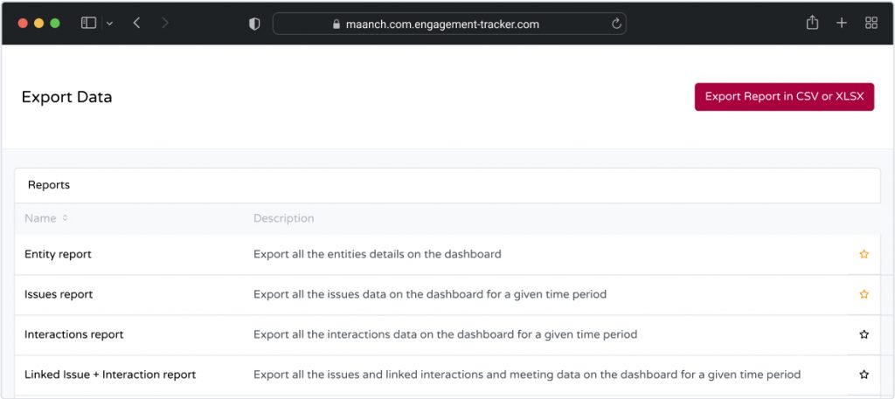This screenshot has height=399, width=895.
Task: Add a new tab with the plus icon
Action: 842,23
